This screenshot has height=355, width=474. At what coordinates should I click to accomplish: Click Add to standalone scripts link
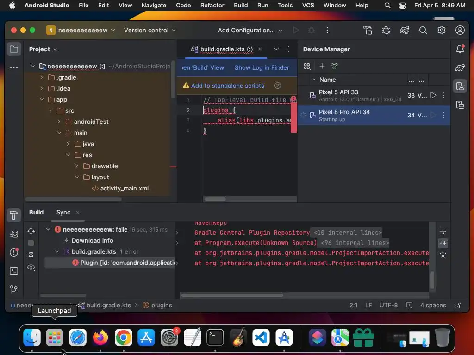(227, 86)
